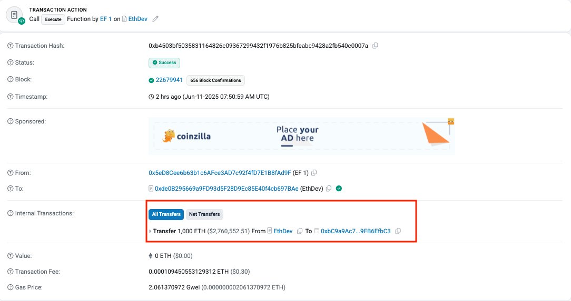
Task: Switch to the Net Transfers tab
Action: point(204,214)
